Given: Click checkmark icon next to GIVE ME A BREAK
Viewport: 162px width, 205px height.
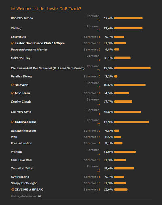Looking at the screenshot, I should point(13,190).
